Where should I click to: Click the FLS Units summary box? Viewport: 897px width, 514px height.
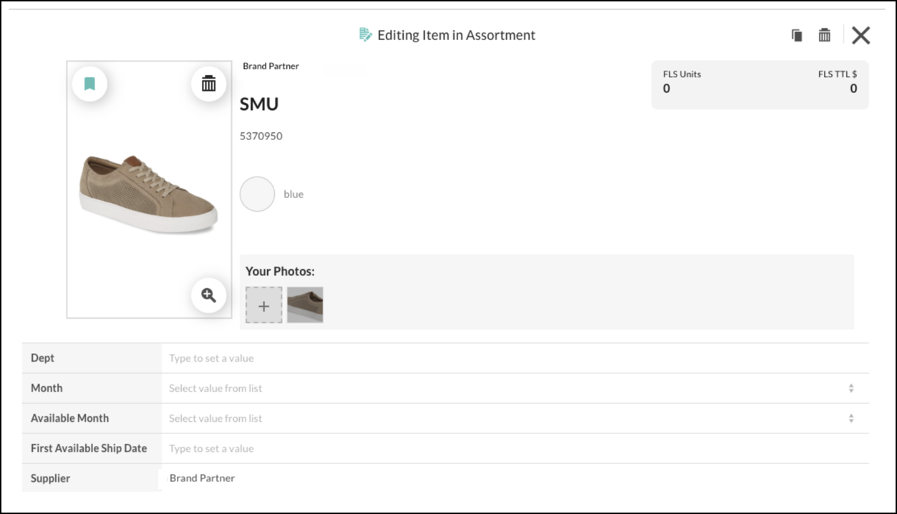760,84
